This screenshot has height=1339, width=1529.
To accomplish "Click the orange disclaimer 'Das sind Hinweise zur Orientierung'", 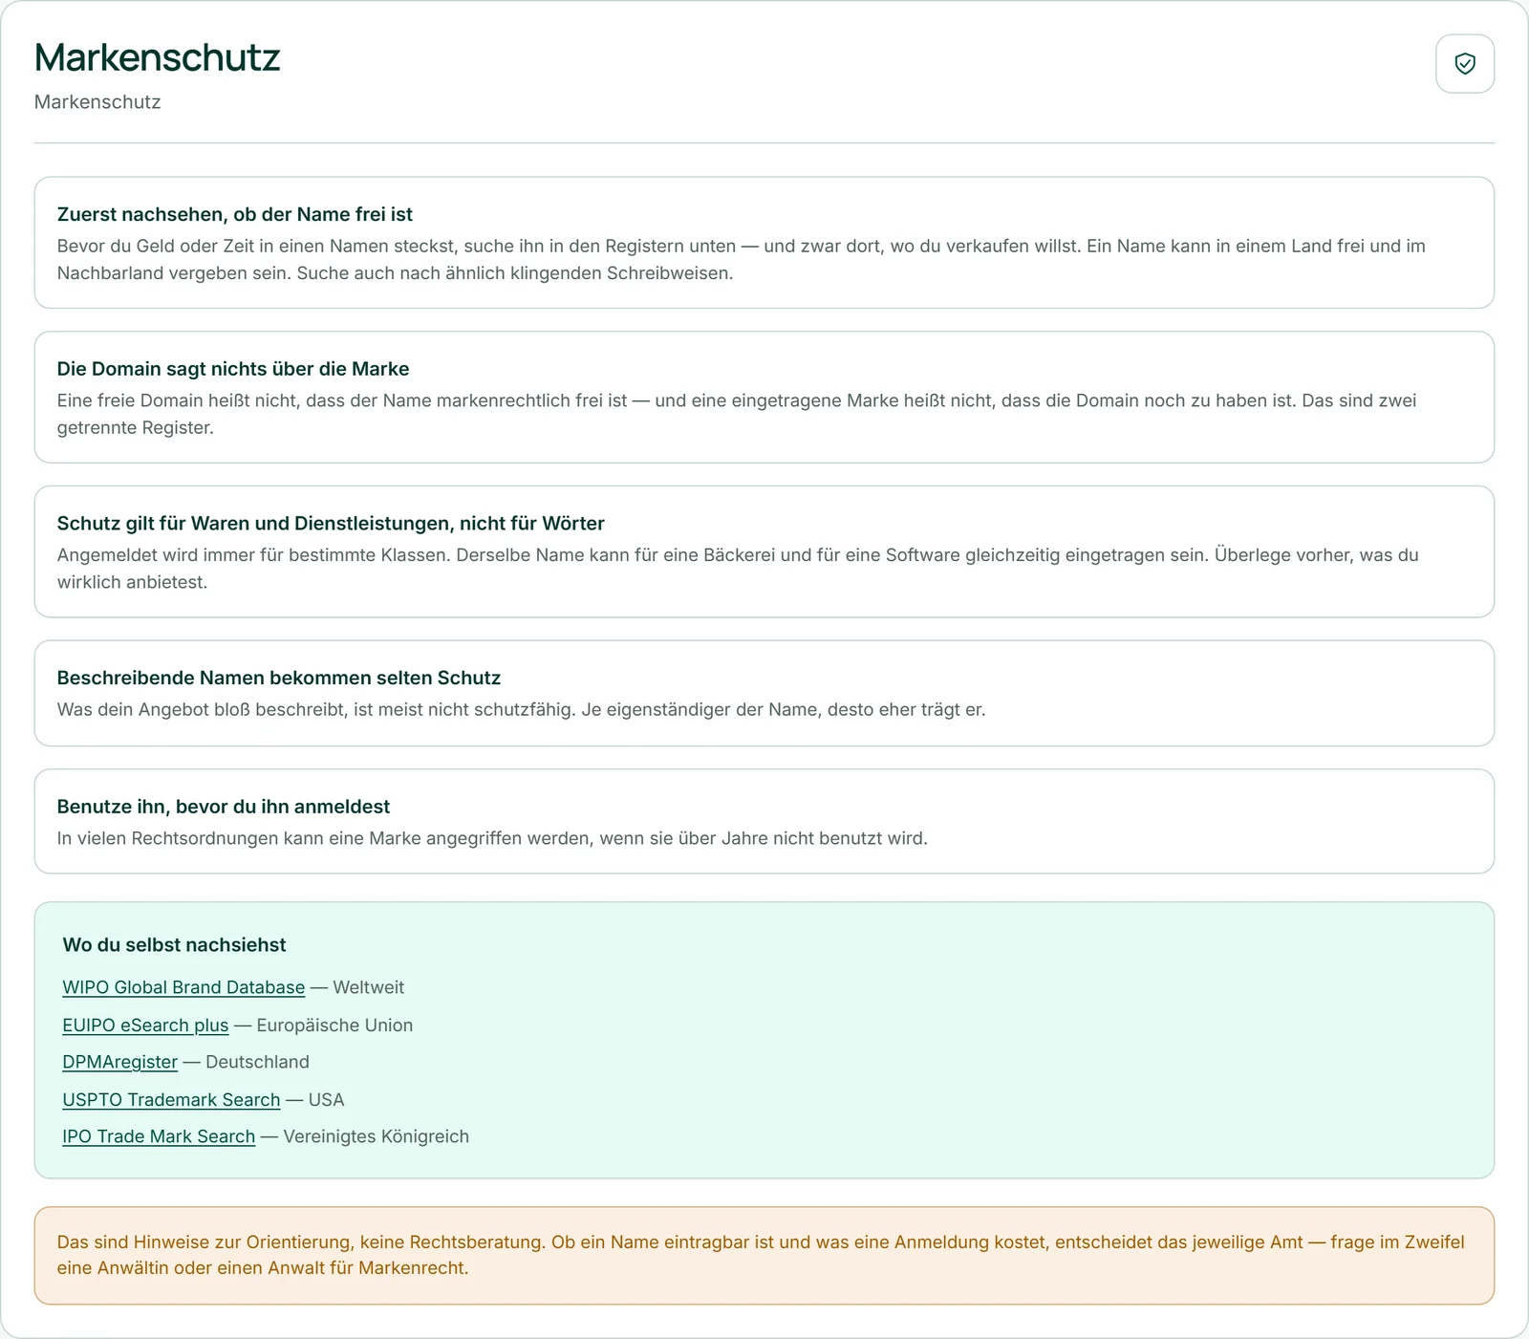I will click(764, 1256).
